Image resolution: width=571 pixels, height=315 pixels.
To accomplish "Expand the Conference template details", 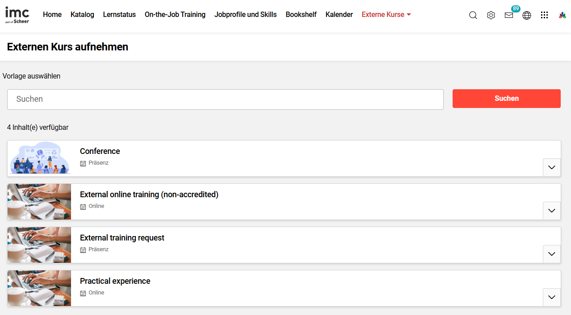I will pyautogui.click(x=551, y=167).
